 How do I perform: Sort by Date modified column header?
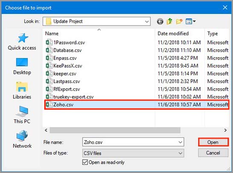click(173, 34)
